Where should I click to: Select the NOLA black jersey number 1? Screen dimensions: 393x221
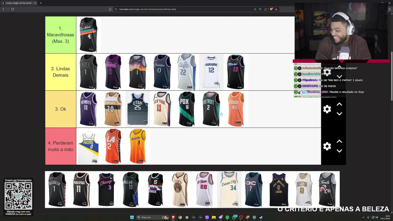pos(88,72)
